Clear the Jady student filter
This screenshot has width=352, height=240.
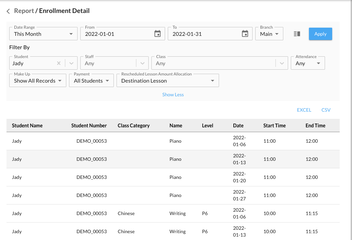coord(59,63)
